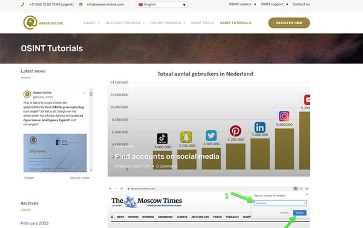Open the View on Twitter link

pos(80,178)
